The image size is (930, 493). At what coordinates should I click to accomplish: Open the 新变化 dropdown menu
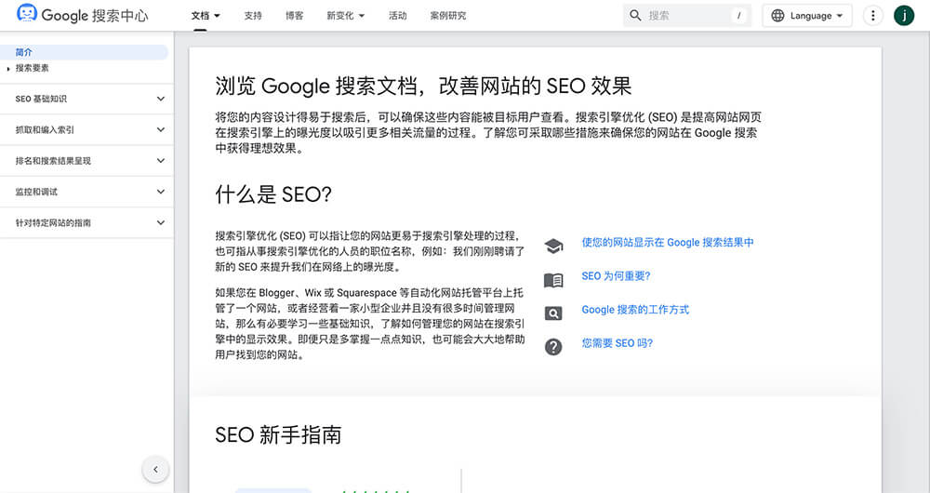345,16
